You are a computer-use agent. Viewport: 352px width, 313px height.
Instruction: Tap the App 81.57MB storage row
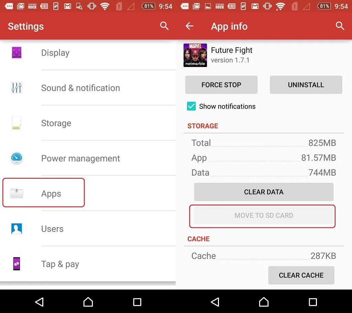pyautogui.click(x=264, y=158)
